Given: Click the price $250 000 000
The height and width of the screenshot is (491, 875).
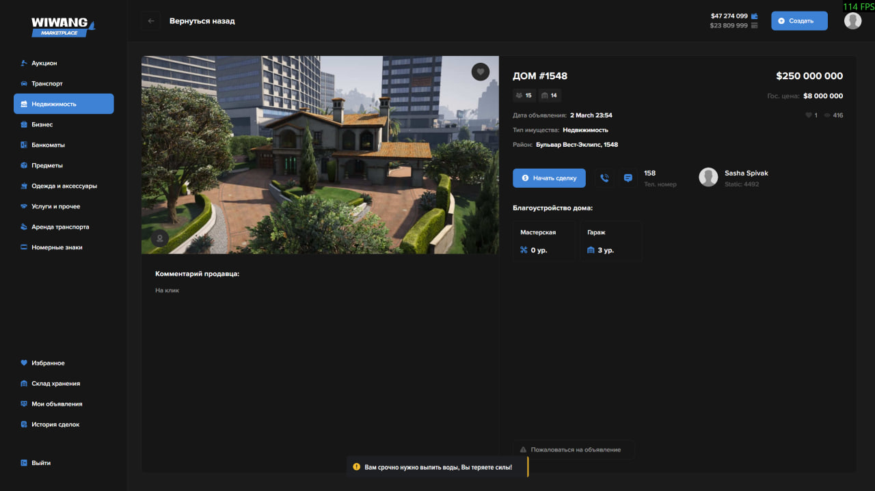Looking at the screenshot, I should [809, 76].
